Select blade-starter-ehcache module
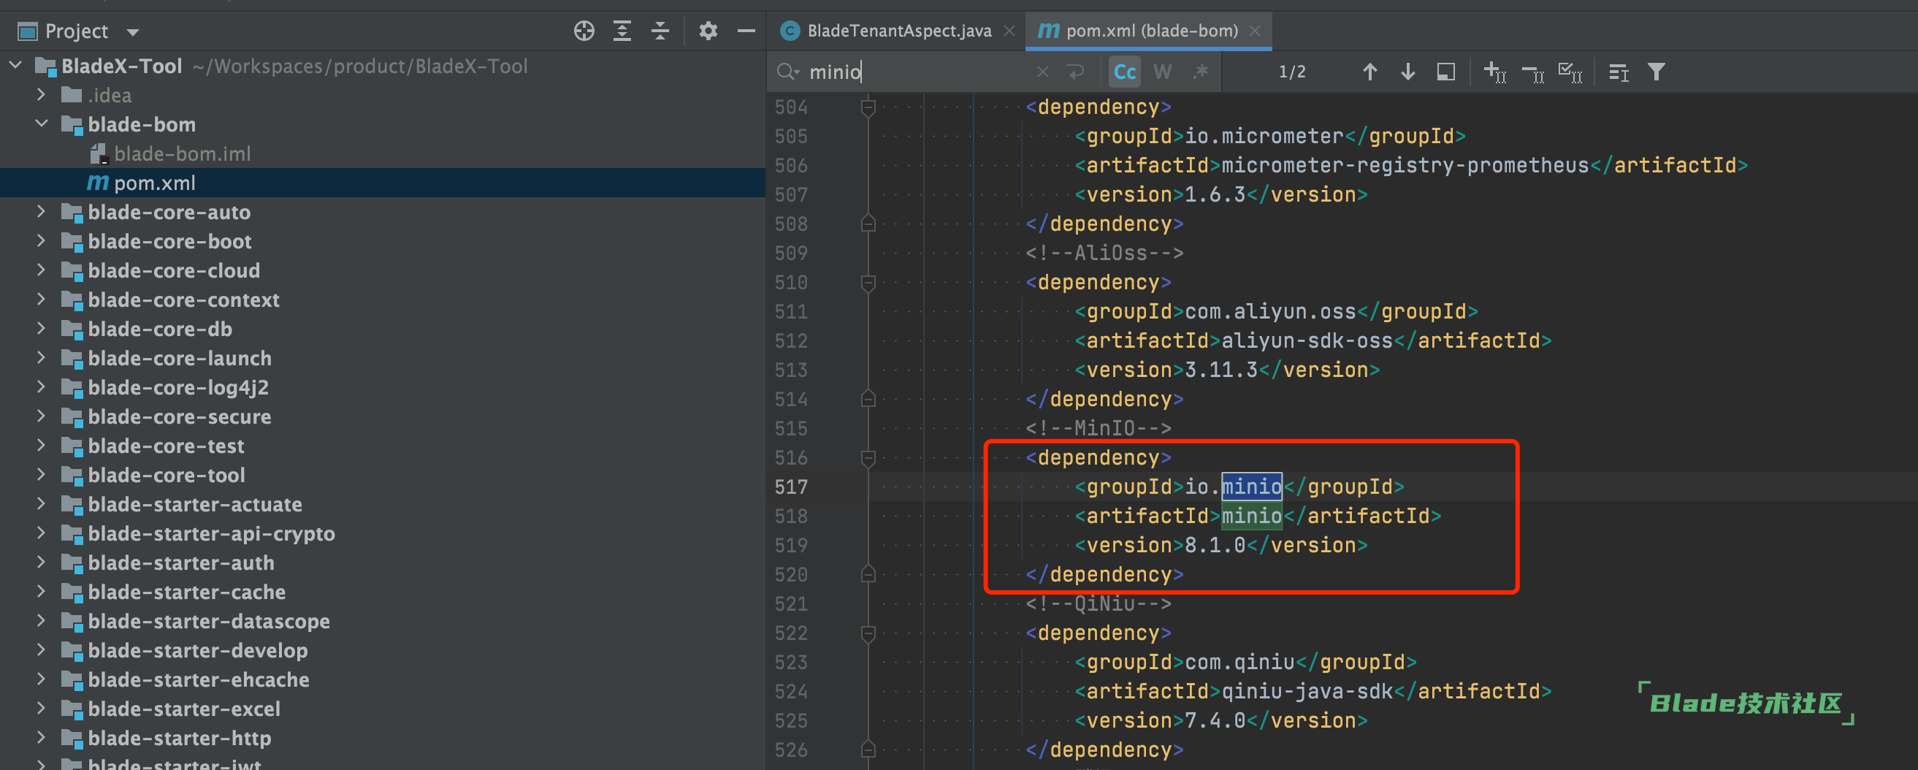Screen dimensions: 1918x770 199,679
